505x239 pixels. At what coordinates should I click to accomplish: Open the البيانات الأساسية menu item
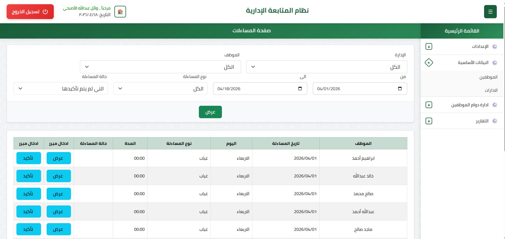[x=462, y=63]
